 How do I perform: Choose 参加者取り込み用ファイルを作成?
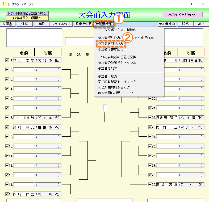click(126, 38)
